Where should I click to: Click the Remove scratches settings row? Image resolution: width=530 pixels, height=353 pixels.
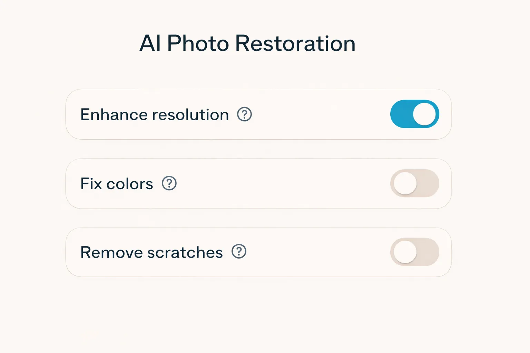click(x=258, y=252)
